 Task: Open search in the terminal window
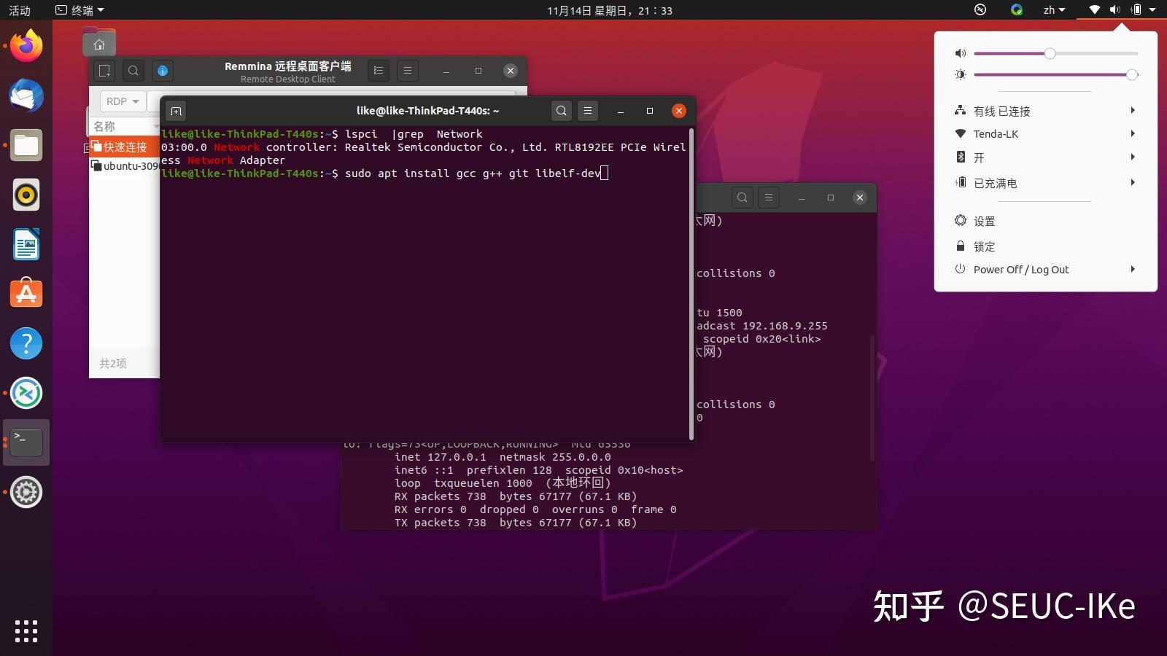[x=561, y=111]
